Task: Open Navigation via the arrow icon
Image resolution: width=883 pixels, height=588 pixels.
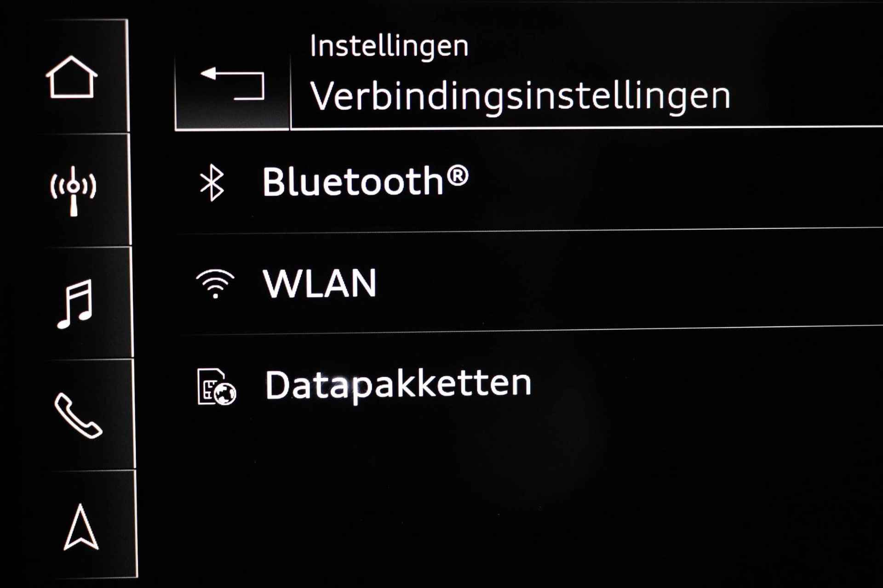Action: 81,527
